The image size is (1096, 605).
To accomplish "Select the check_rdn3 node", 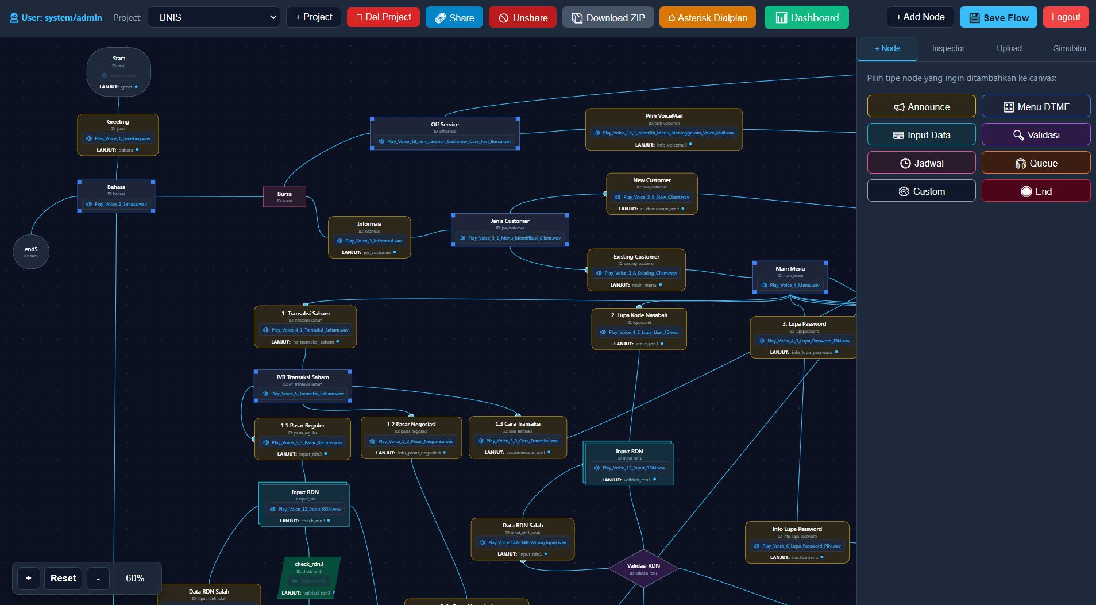I will point(309,578).
